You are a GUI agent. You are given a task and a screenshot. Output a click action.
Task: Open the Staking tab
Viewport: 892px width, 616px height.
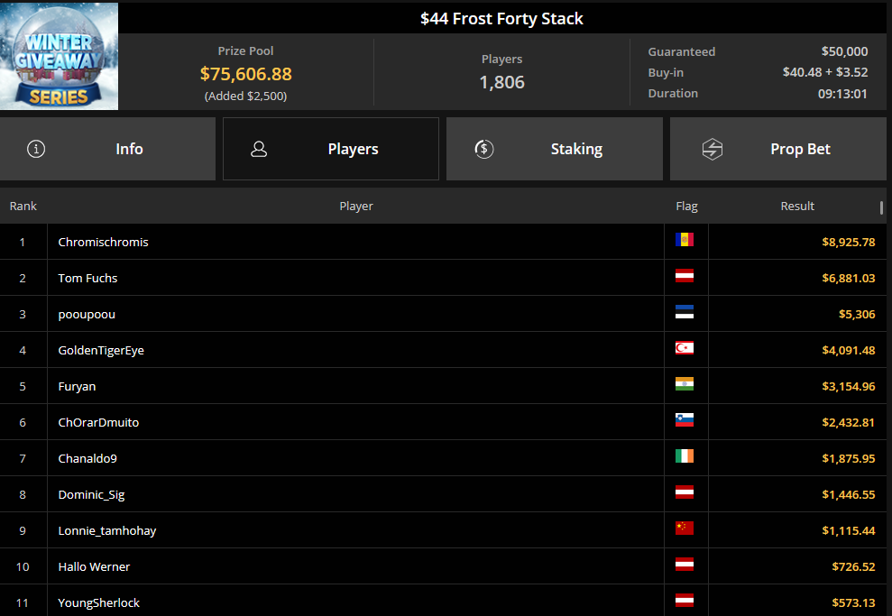(555, 149)
